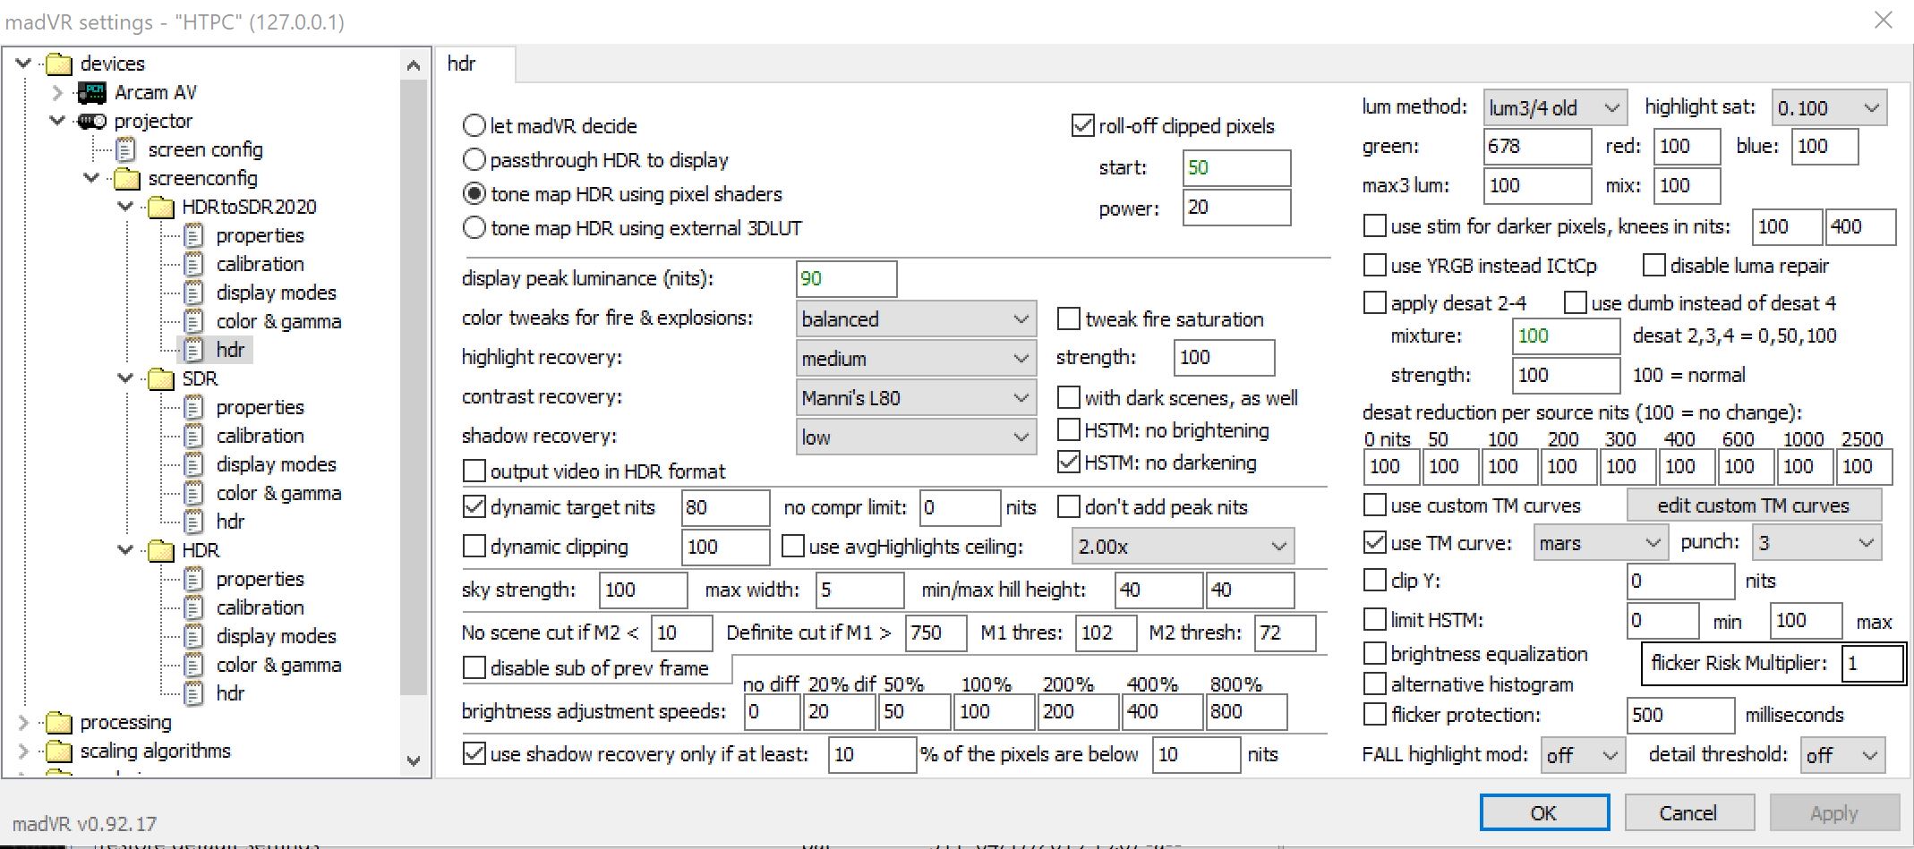The image size is (1914, 849).
Task: Select the hdr tab
Action: point(462,64)
